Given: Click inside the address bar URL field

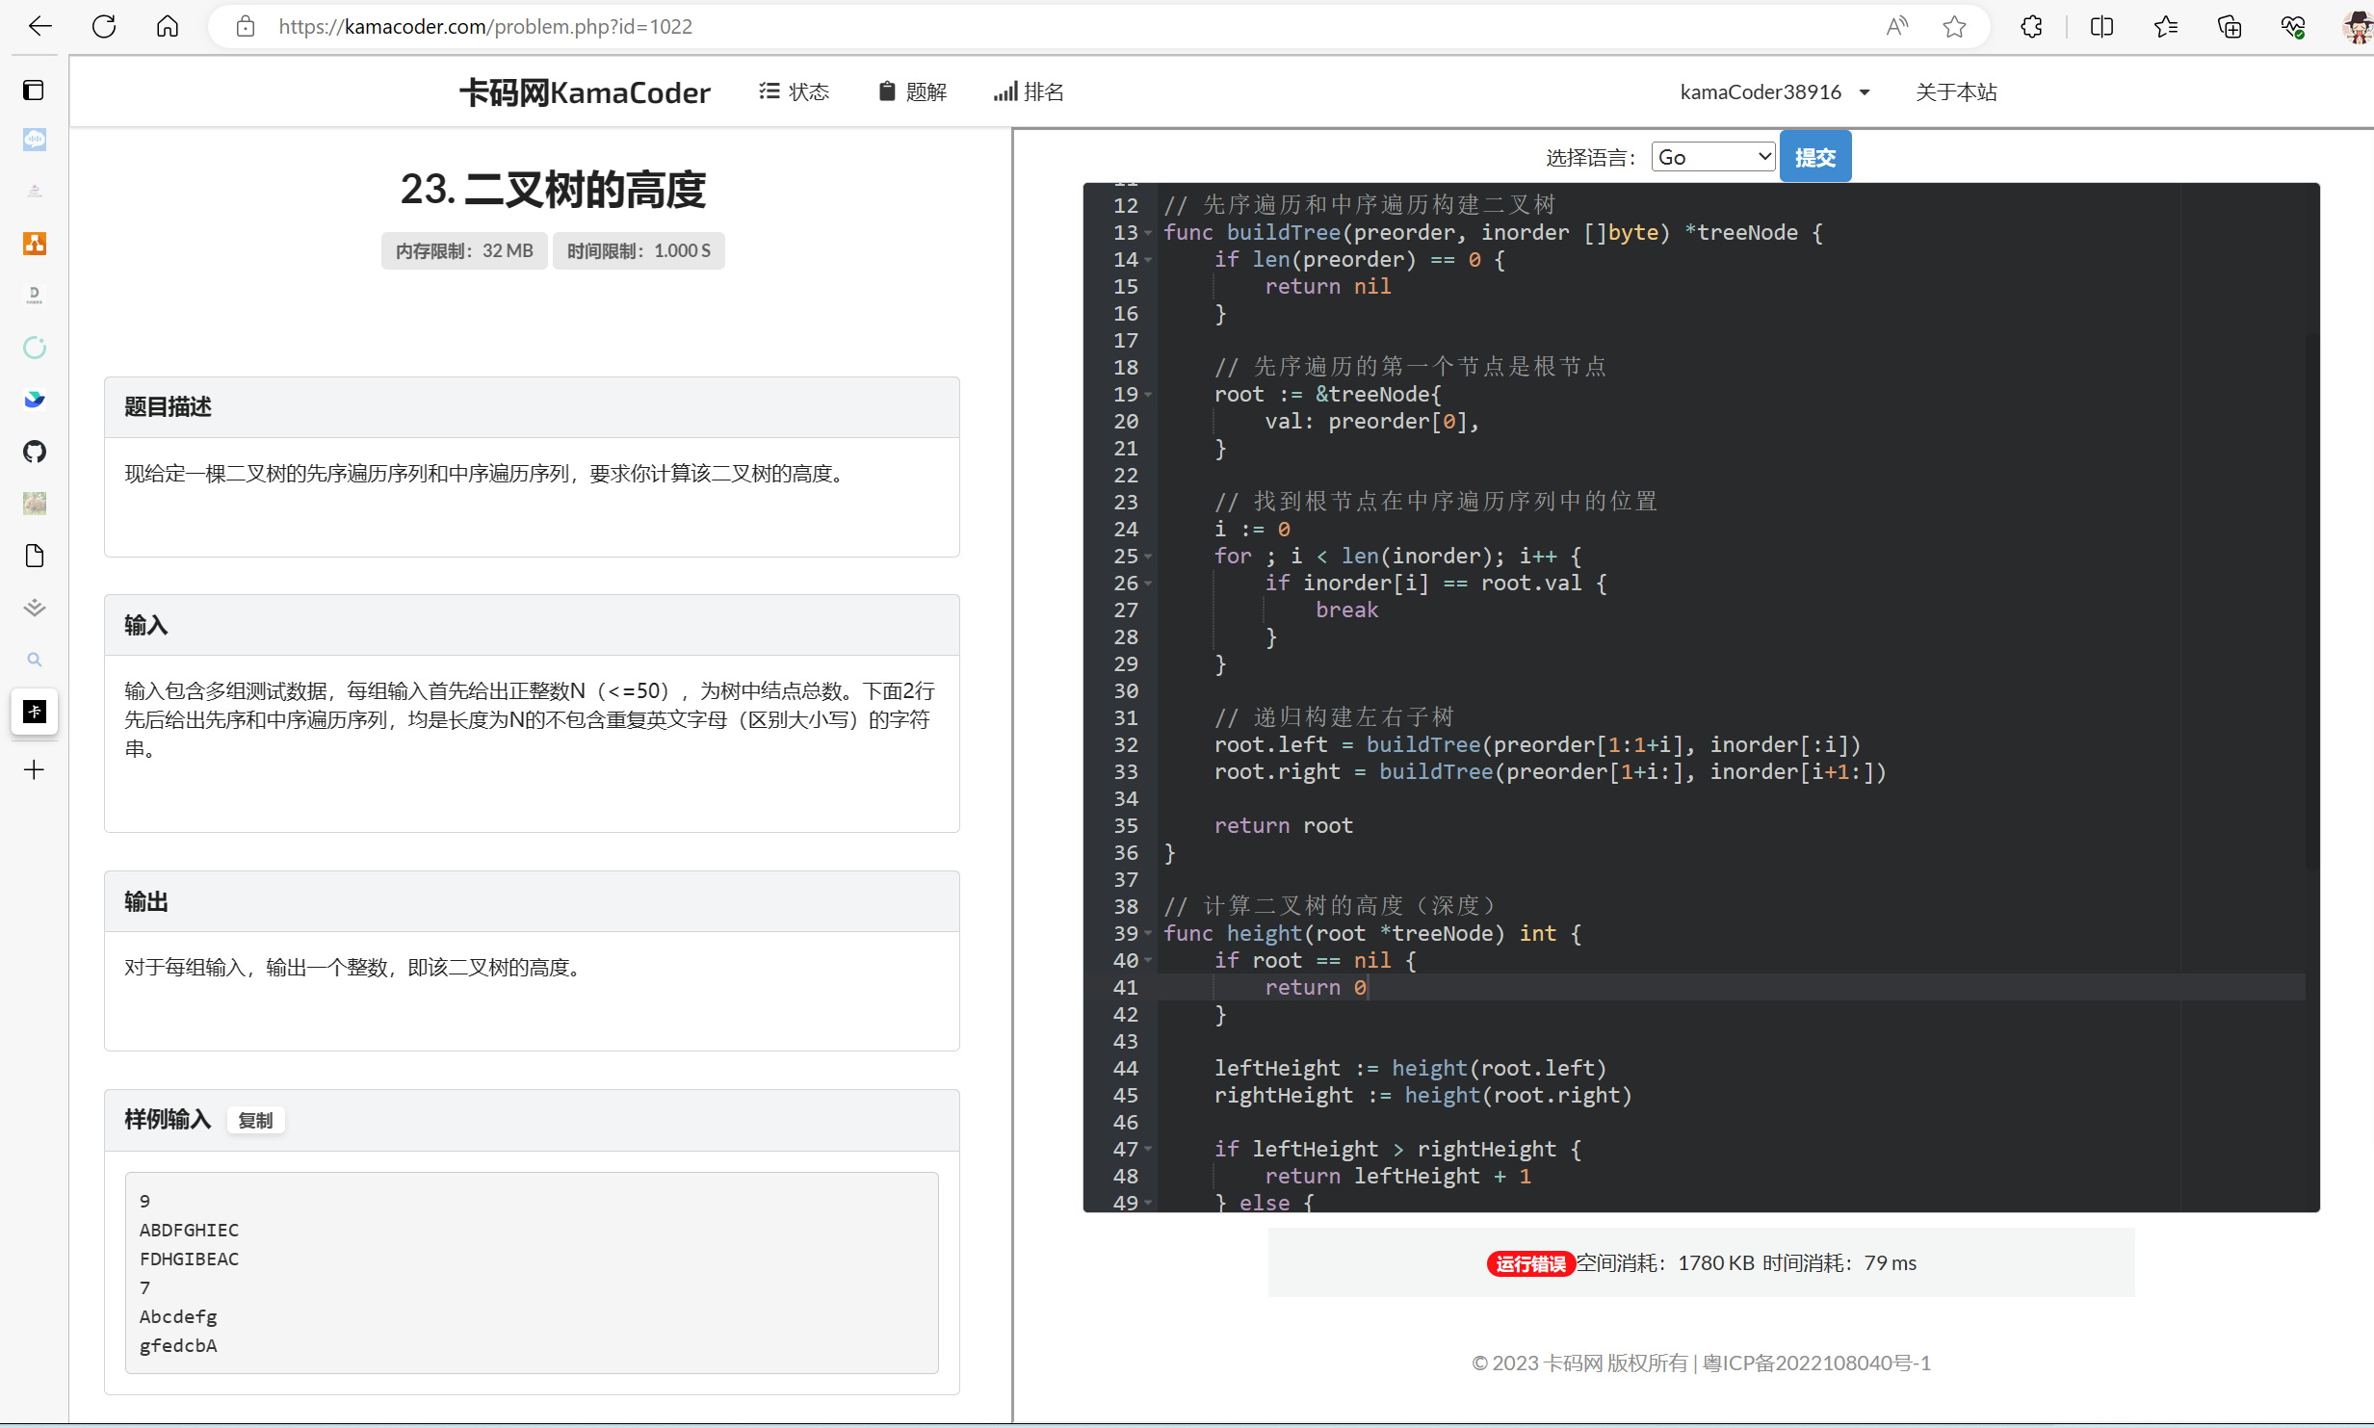Looking at the screenshot, I should (485, 26).
